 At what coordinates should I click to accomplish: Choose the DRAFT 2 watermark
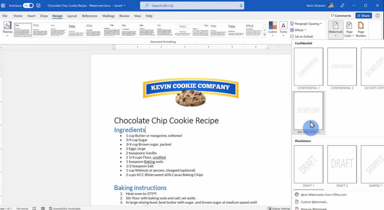pyautogui.click(x=342, y=164)
